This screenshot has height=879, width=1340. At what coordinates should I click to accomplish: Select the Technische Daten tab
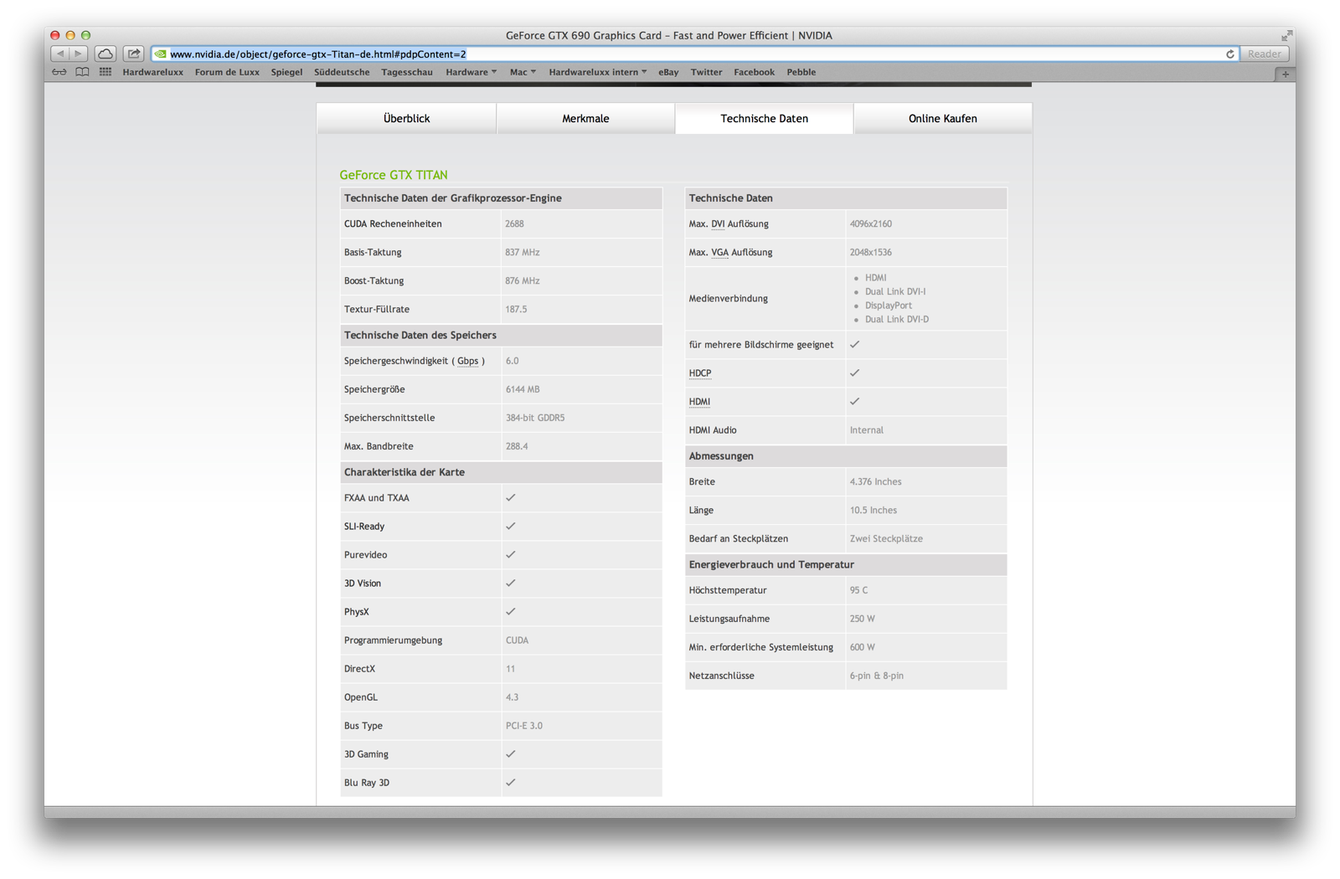point(765,119)
